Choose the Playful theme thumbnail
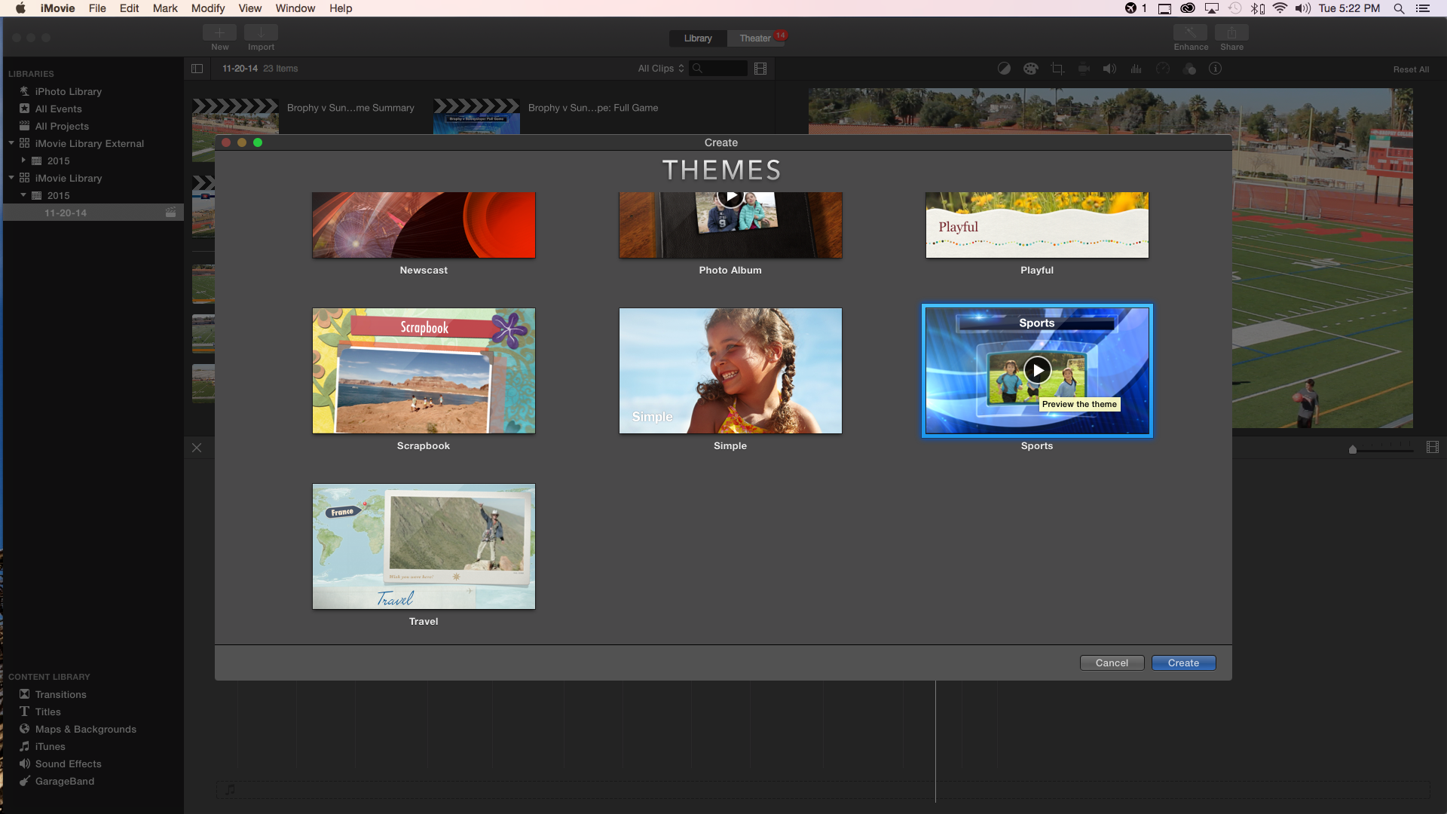1447x814 pixels. click(1037, 225)
